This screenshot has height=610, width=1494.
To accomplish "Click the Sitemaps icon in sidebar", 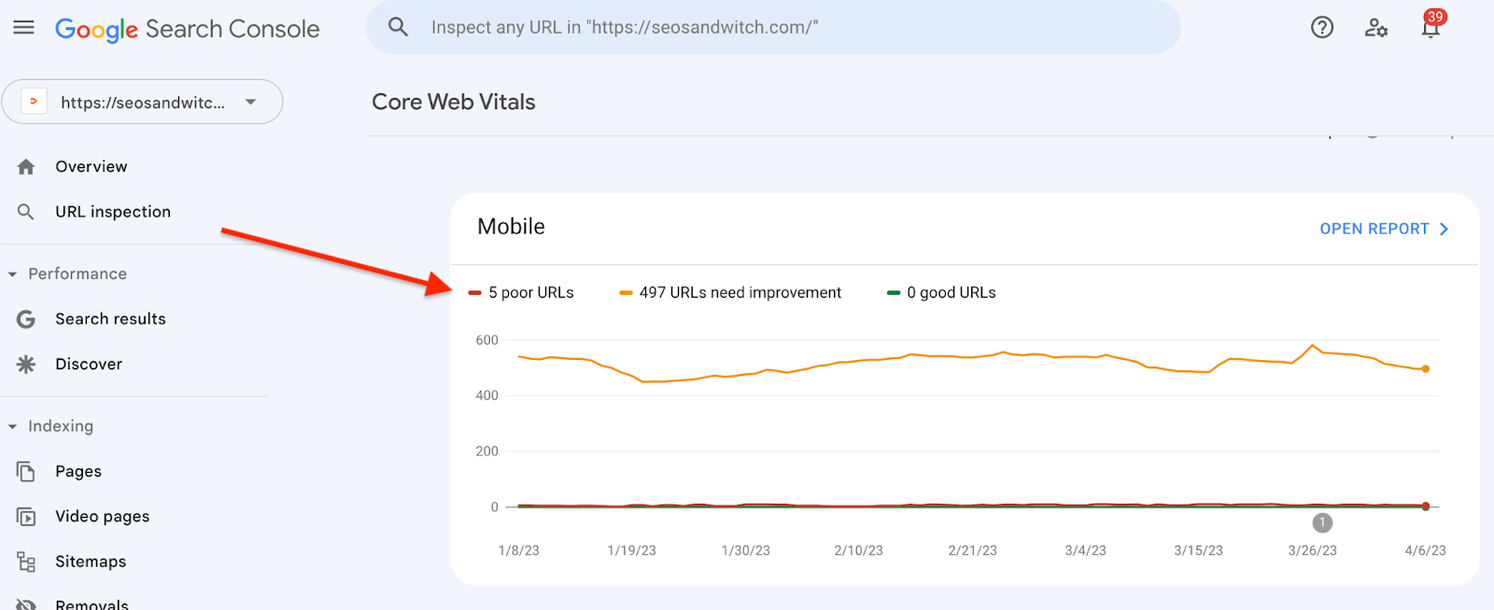I will click(x=25, y=561).
